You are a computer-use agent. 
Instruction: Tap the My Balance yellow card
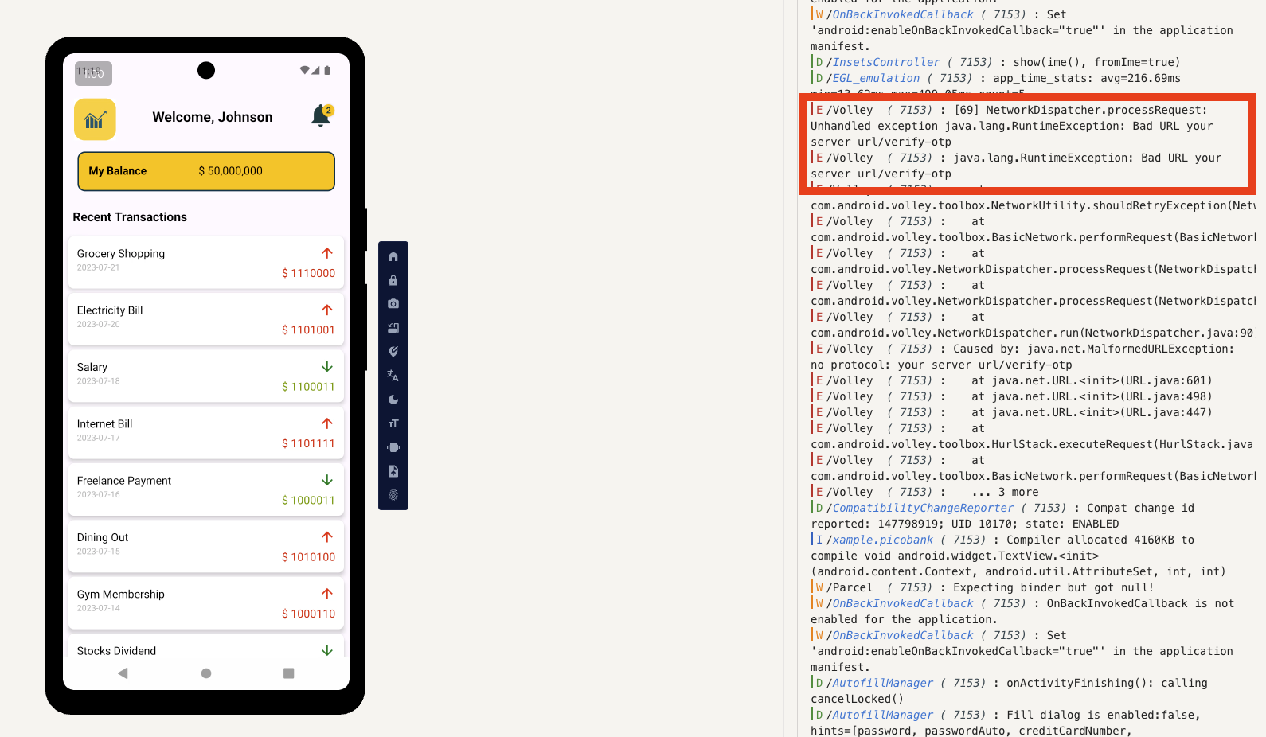point(206,171)
